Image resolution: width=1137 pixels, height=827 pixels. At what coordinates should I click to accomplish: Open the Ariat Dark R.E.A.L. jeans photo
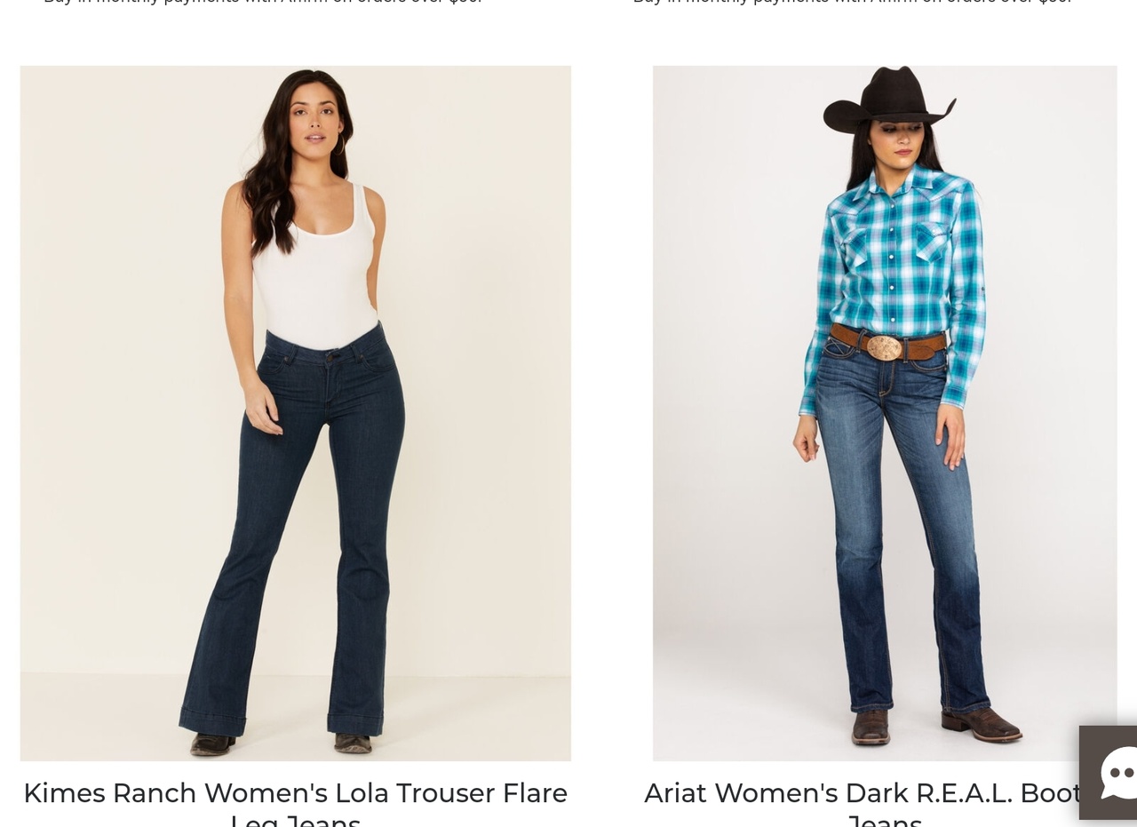pos(885,413)
